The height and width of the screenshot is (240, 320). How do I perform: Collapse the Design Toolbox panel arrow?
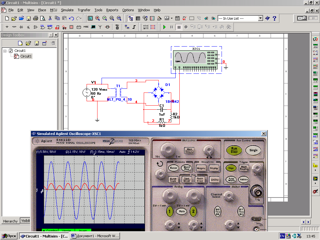[51, 35]
